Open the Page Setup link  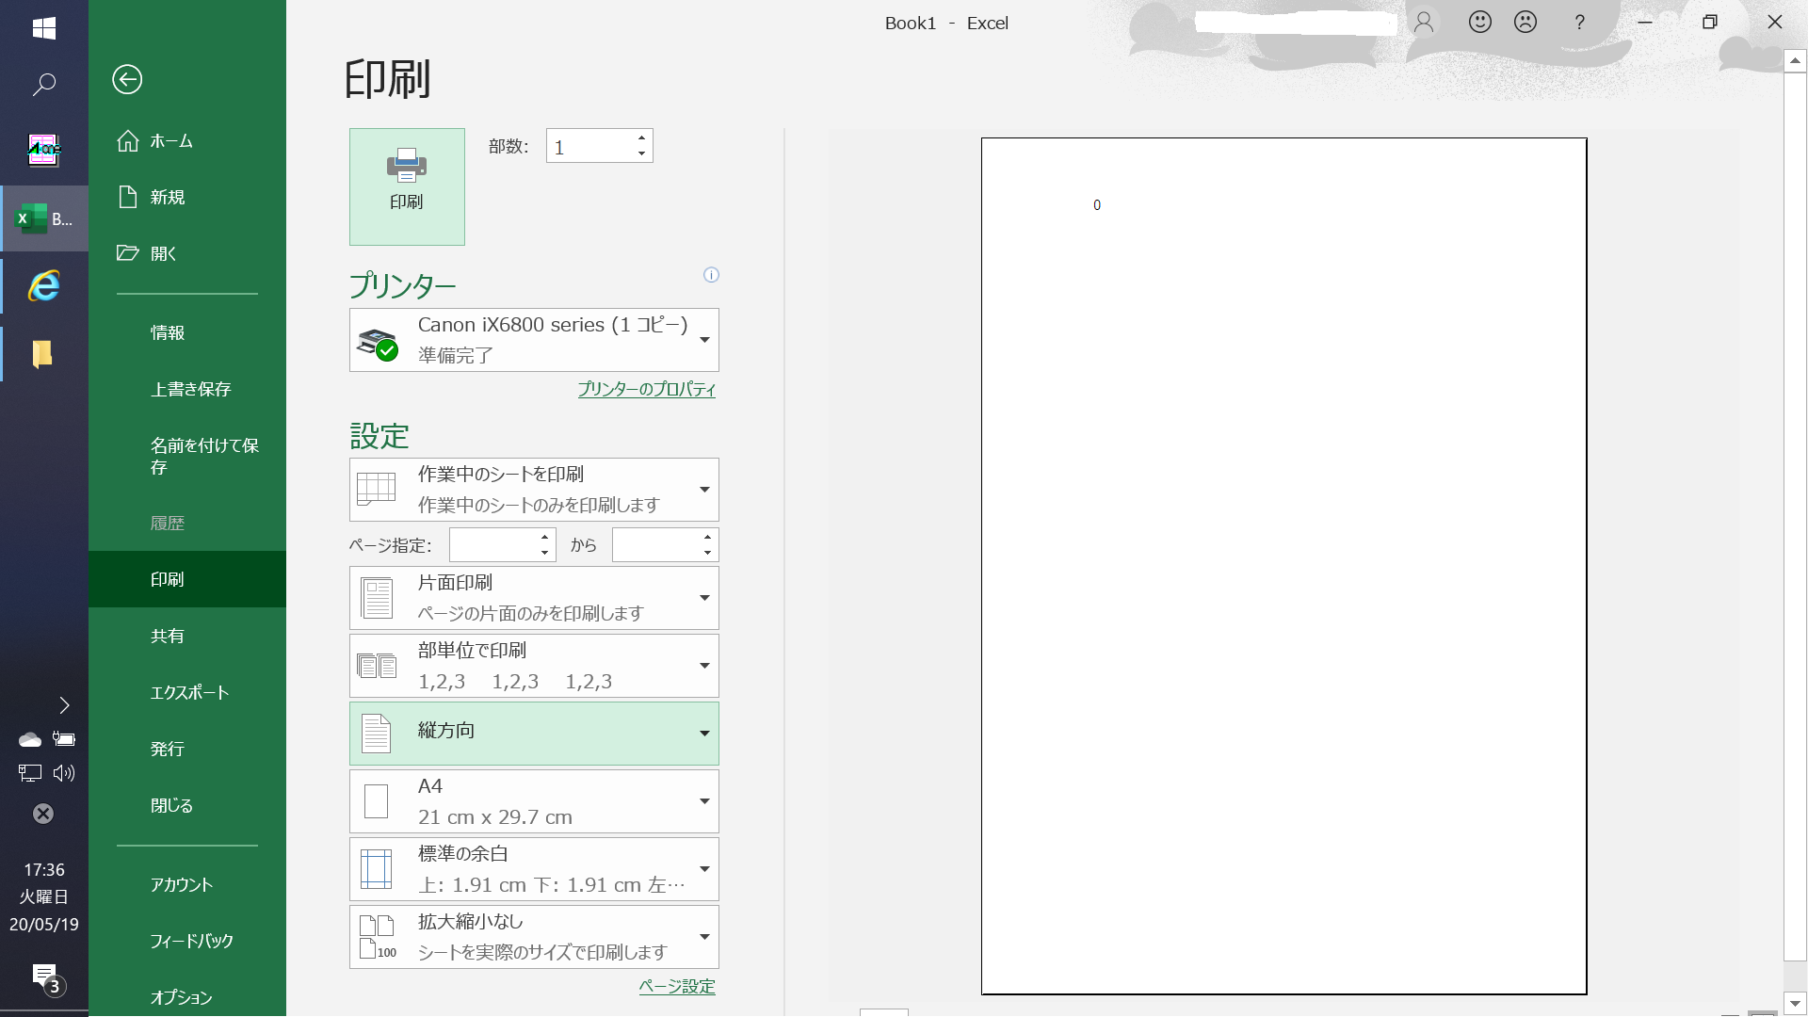pyautogui.click(x=676, y=986)
